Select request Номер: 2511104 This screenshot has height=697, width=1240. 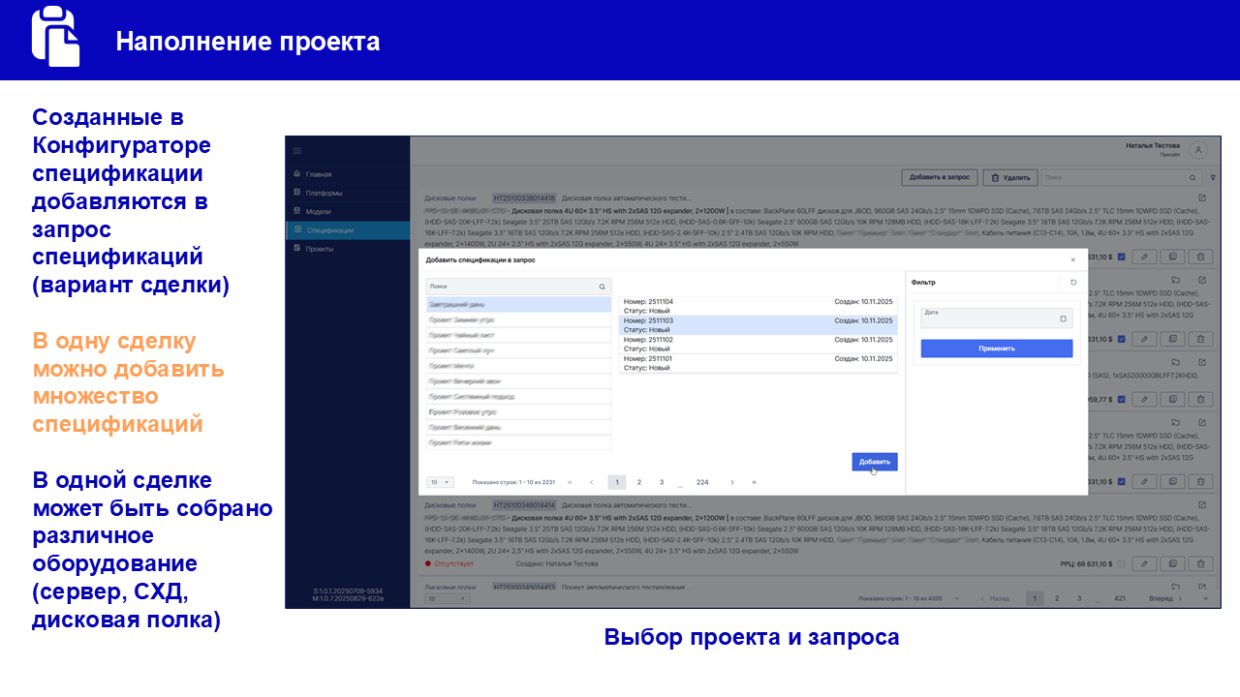coord(759,306)
